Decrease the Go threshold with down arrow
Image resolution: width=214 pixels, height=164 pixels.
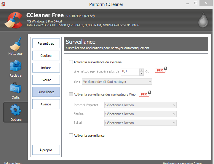click(x=141, y=73)
